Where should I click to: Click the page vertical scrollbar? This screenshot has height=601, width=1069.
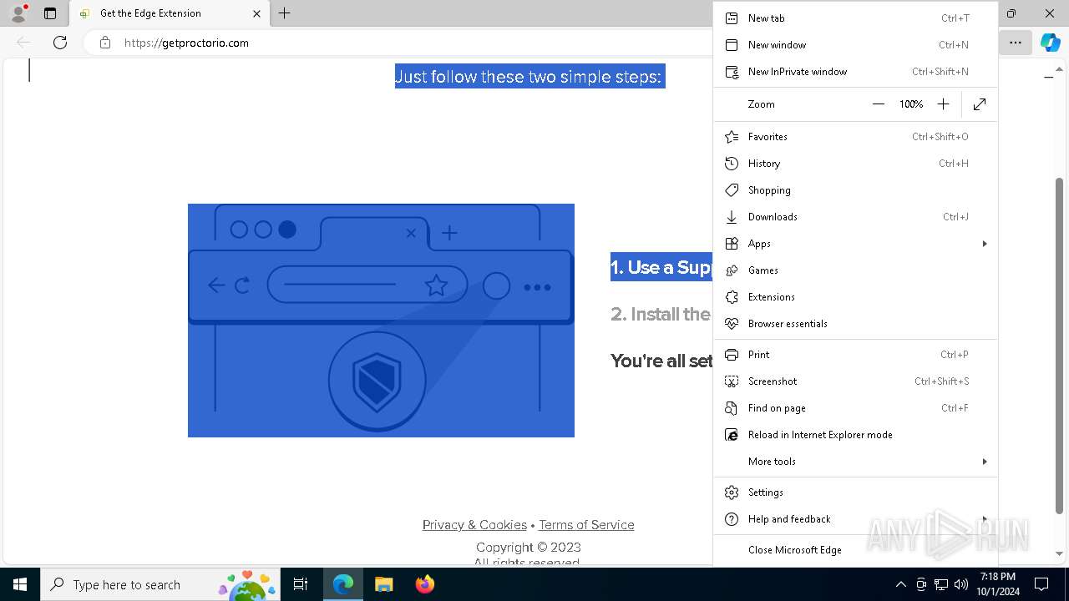point(1060,346)
